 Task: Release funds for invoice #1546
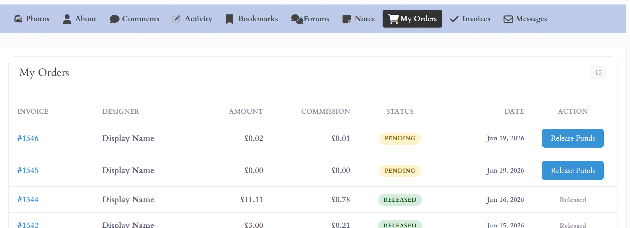pos(573,138)
